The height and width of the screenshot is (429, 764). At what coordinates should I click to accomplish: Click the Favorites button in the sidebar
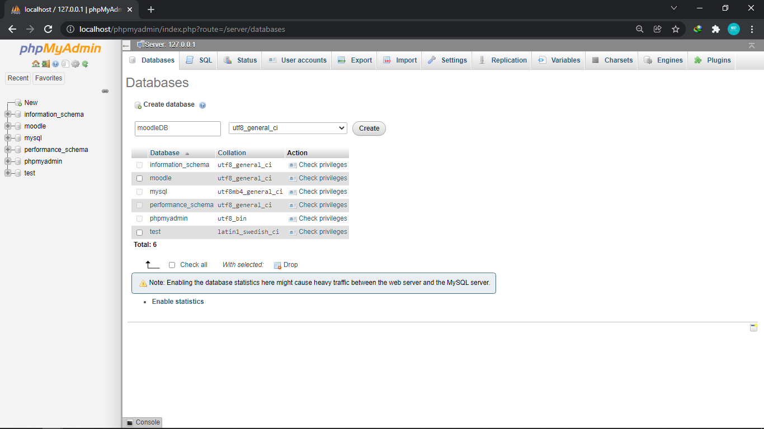tap(49, 78)
